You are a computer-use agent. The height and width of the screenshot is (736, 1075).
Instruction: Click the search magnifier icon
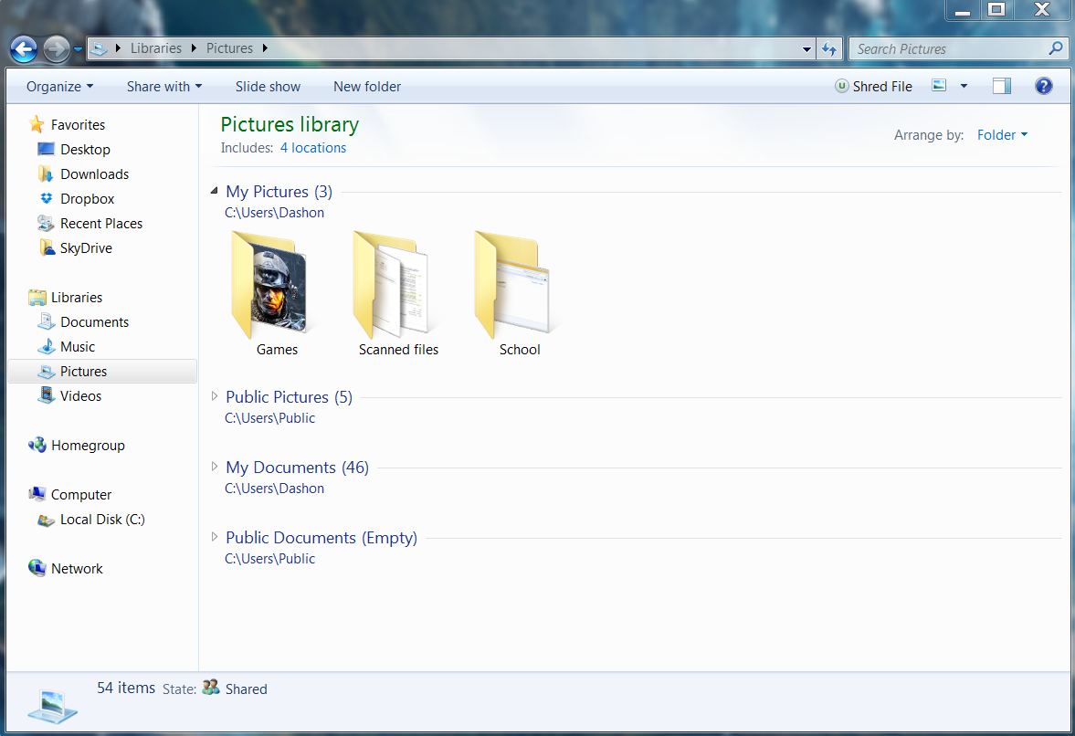pyautogui.click(x=1056, y=47)
